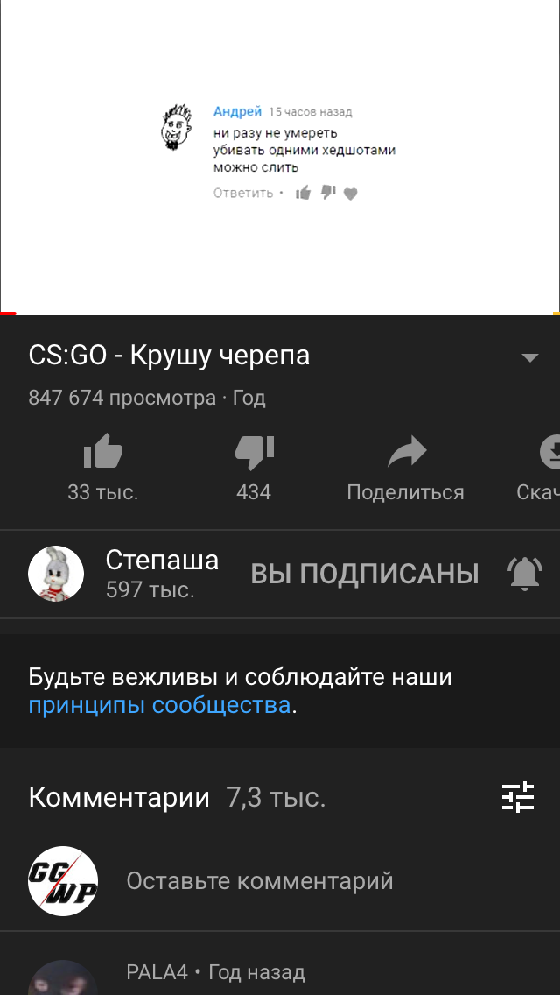Toggle the notification bell for Степаша

(524, 574)
